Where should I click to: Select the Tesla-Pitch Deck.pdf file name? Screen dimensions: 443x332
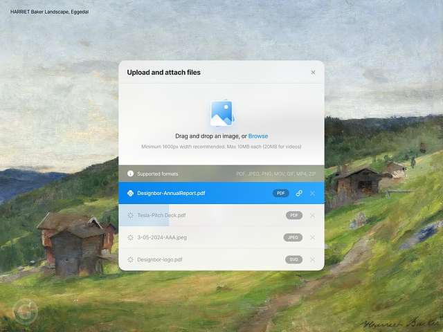click(161, 215)
